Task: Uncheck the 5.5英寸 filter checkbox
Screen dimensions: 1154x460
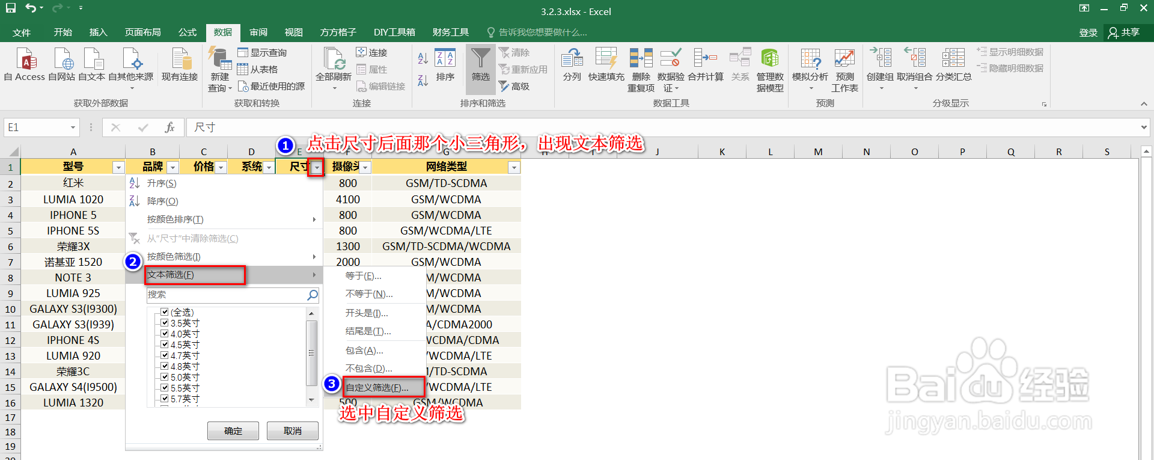Action: click(165, 388)
